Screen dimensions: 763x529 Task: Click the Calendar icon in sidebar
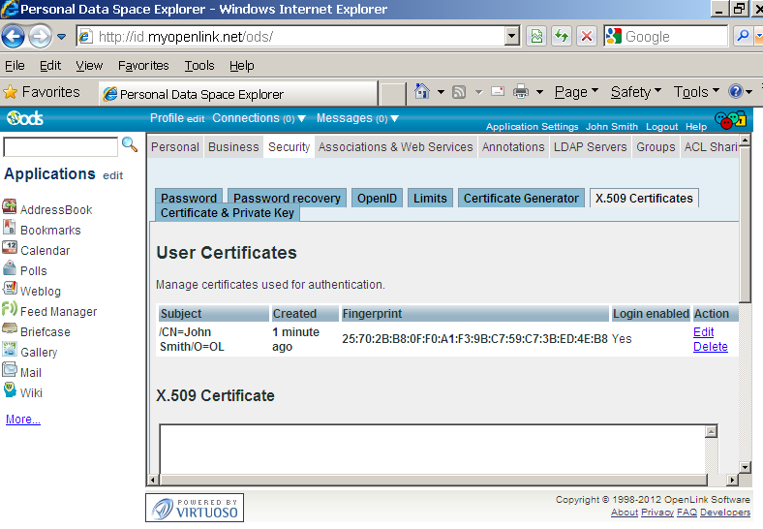(10, 249)
